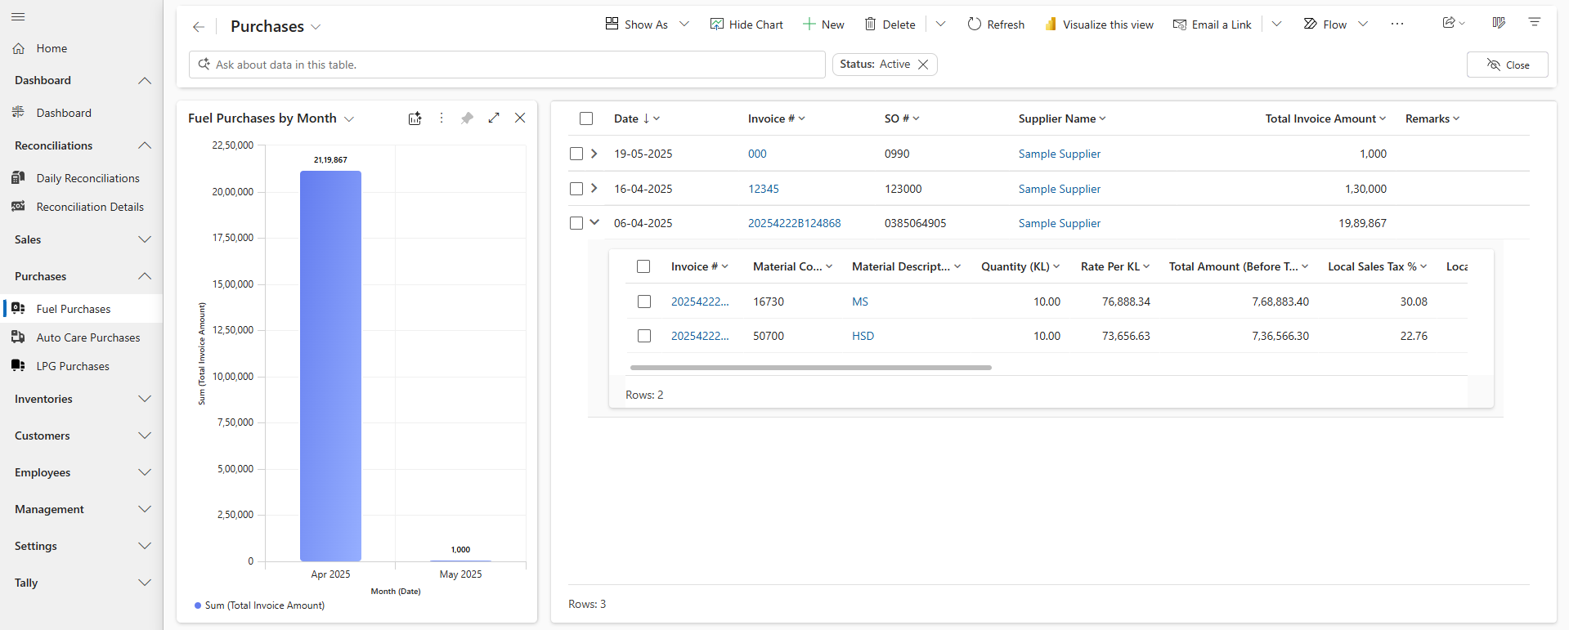Click the Refresh toolbar icon
The height and width of the screenshot is (630, 1569).
[974, 25]
